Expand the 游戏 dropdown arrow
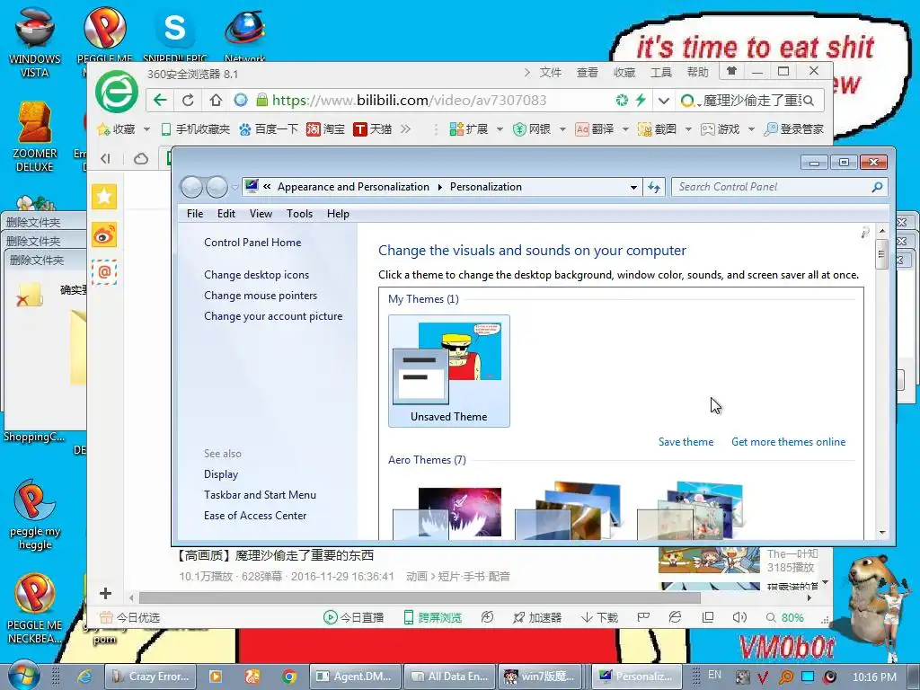This screenshot has height=690, width=920. pos(751,129)
